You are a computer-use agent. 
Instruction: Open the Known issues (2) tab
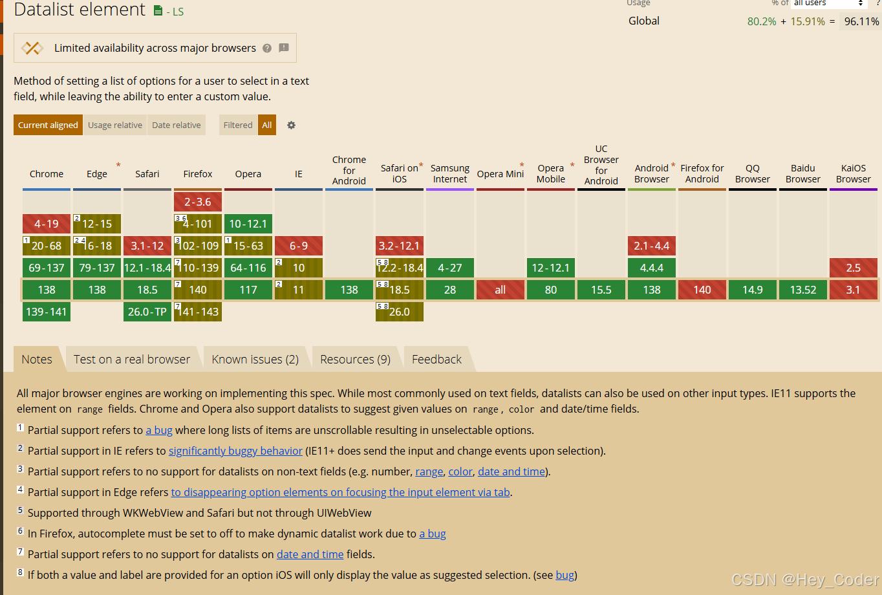pos(255,360)
